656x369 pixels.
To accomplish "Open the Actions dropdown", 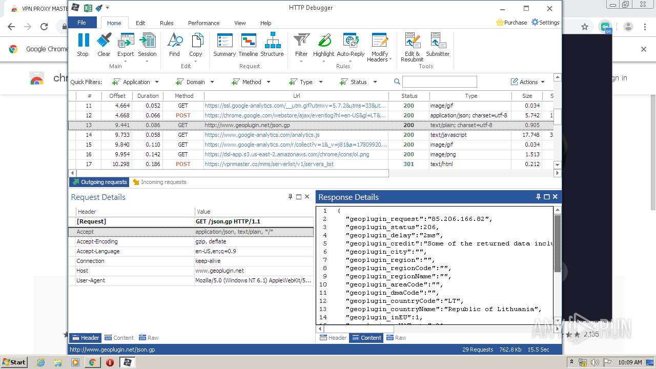I will pyautogui.click(x=528, y=82).
